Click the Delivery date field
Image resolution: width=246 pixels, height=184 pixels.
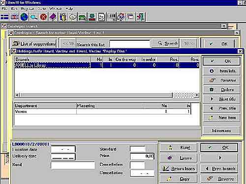pyautogui.click(x=63, y=157)
